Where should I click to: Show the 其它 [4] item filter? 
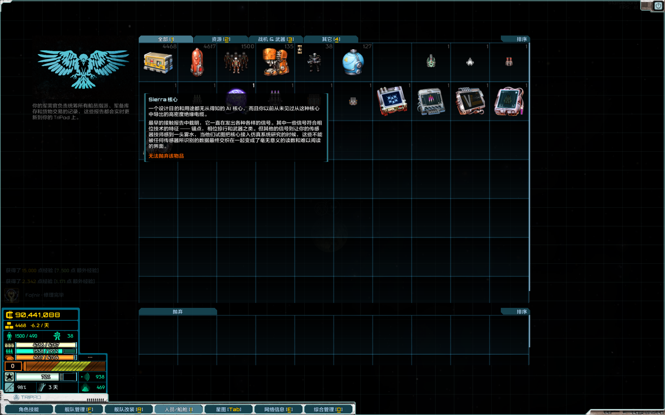[331, 39]
